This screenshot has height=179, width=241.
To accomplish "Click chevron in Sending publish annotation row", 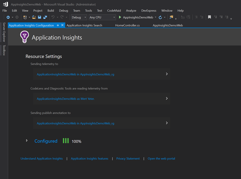I will (x=167, y=123).
